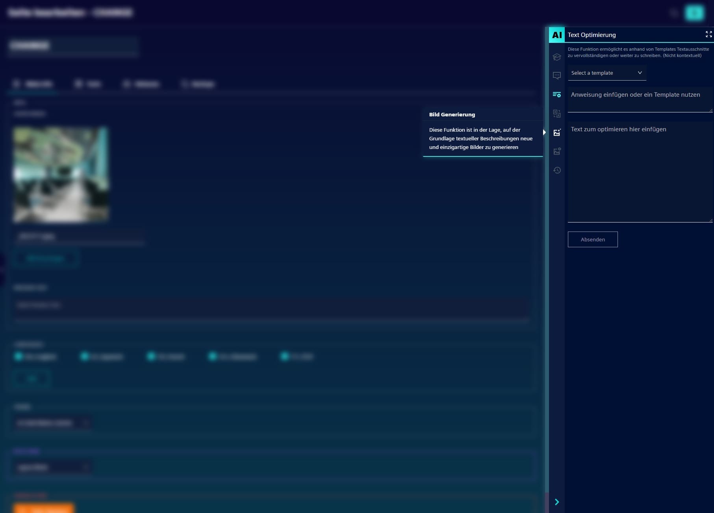714x513 pixels.
Task: Open the graduation cap learning section
Action: (557, 57)
